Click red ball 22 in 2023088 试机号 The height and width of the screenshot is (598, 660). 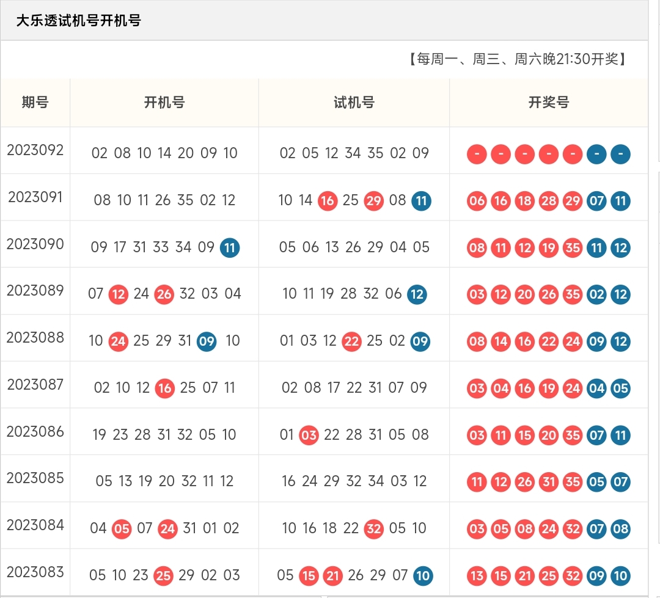pyautogui.click(x=351, y=341)
